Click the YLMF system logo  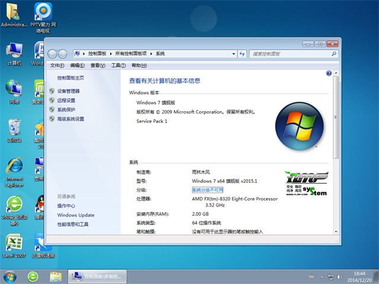tap(307, 183)
